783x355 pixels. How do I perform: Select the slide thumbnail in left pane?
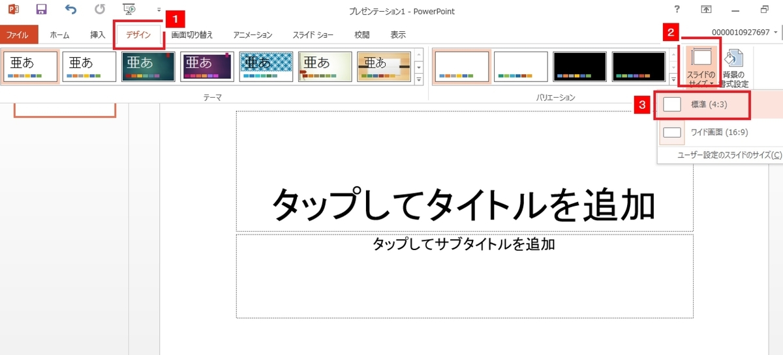pyautogui.click(x=65, y=111)
